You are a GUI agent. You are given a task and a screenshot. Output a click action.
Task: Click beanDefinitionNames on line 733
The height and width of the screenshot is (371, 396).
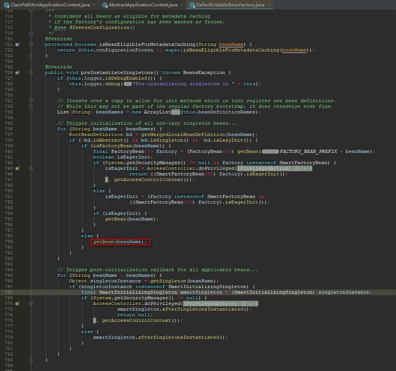click(x=226, y=112)
